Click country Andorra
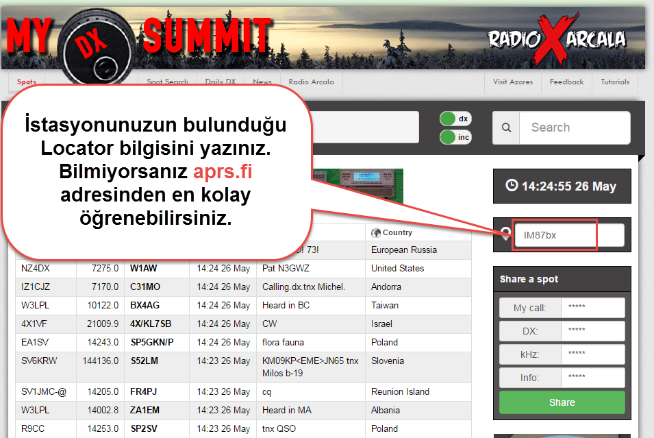This screenshot has height=438, width=654. click(x=386, y=287)
